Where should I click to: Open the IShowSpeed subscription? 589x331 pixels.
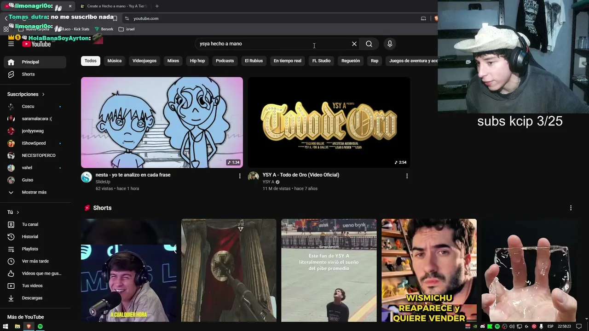36,143
